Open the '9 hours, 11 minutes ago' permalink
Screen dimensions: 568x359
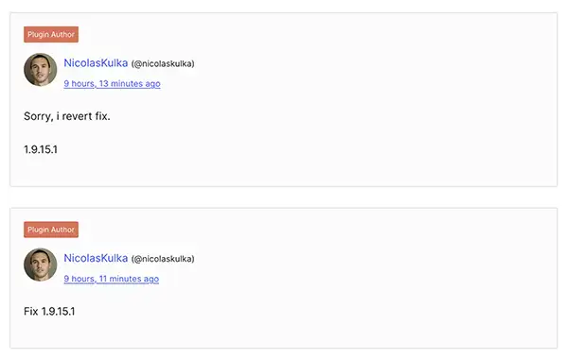tap(111, 279)
